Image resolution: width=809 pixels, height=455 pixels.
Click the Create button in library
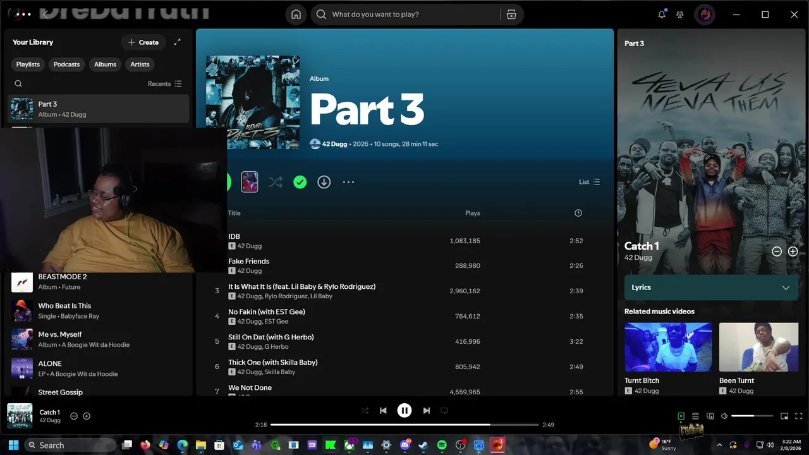(x=143, y=42)
